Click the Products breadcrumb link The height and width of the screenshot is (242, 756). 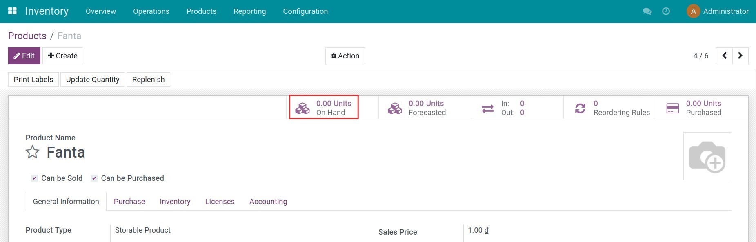[x=27, y=36]
